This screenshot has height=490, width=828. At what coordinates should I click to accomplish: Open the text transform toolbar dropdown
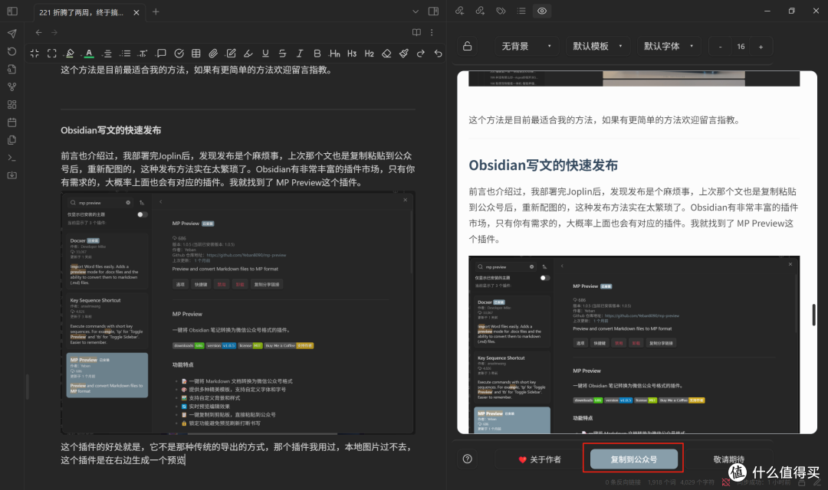pyautogui.click(x=143, y=54)
